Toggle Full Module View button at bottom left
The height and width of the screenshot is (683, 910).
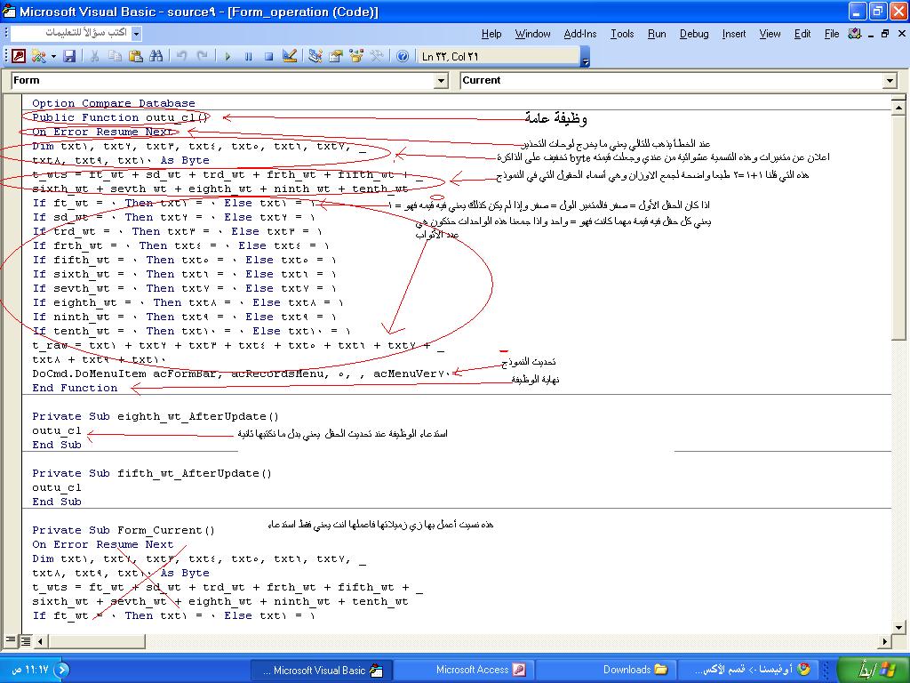click(26, 640)
